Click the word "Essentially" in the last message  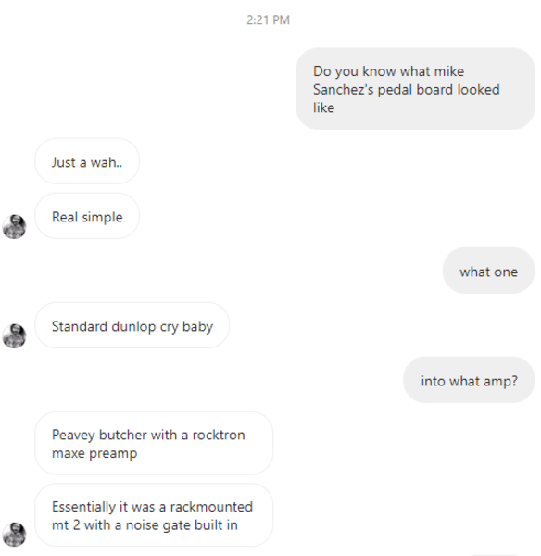coord(83,507)
